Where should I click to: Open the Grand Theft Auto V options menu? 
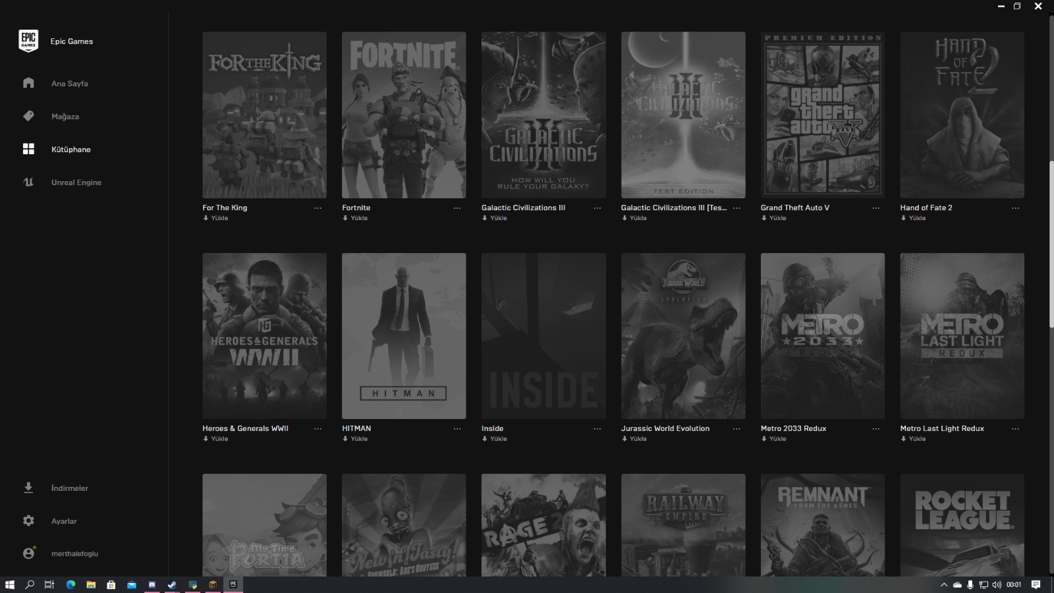(876, 208)
